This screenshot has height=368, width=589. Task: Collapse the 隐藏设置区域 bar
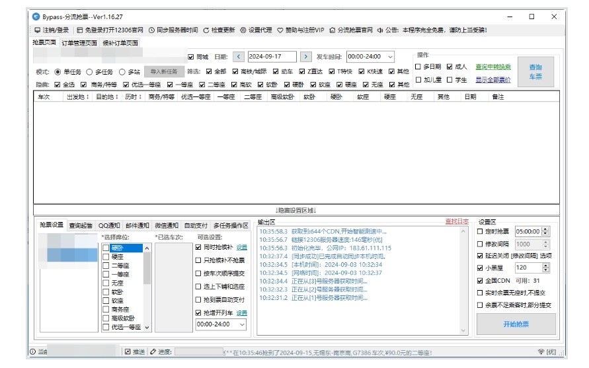coord(295,210)
